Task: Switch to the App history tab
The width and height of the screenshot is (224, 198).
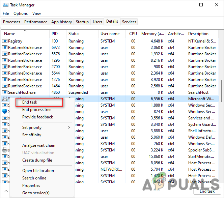Action: 61,22
